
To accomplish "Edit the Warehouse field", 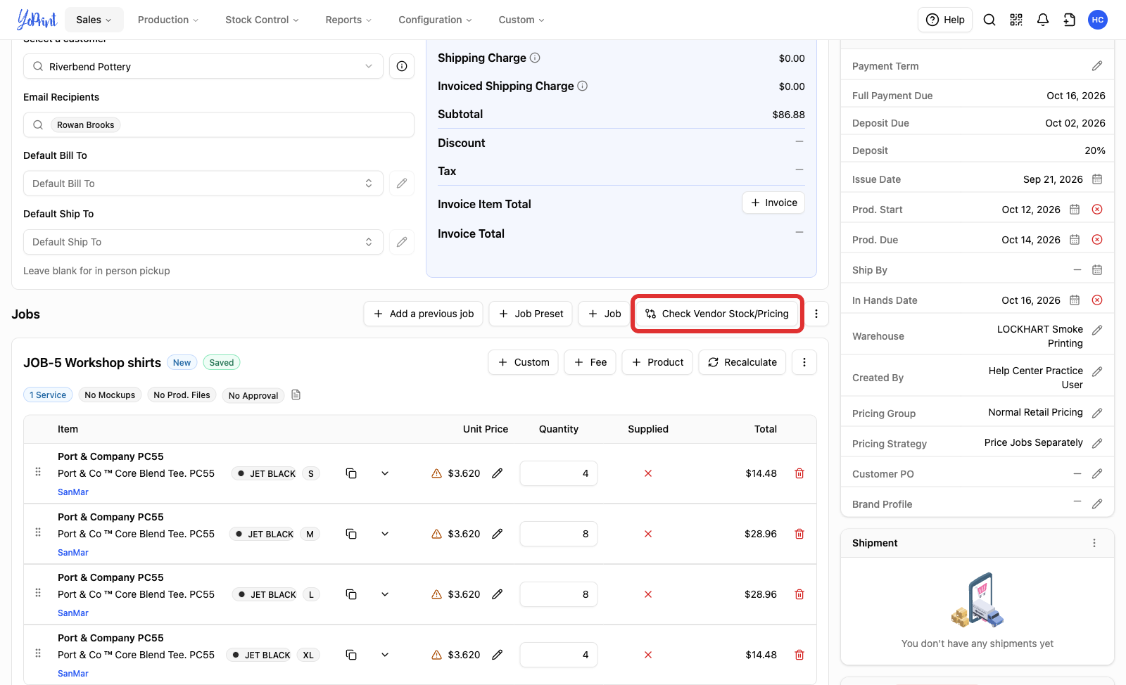I will 1097,330.
